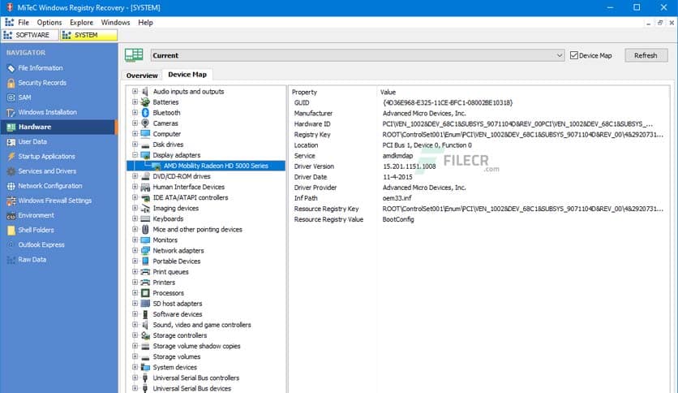The width and height of the screenshot is (678, 393).
Task: Click the Bluetooth device category icon
Action: tap(146, 113)
